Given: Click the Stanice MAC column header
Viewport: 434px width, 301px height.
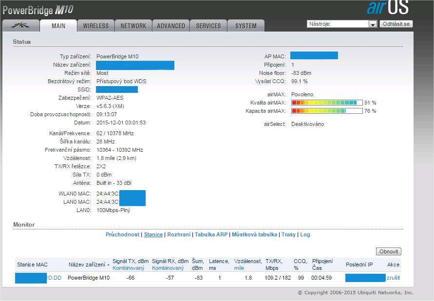Looking at the screenshot, I should coord(32,265).
